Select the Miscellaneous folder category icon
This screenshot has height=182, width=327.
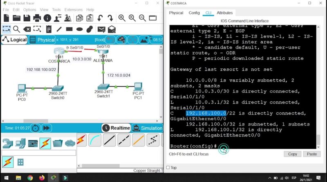[x=58, y=144]
